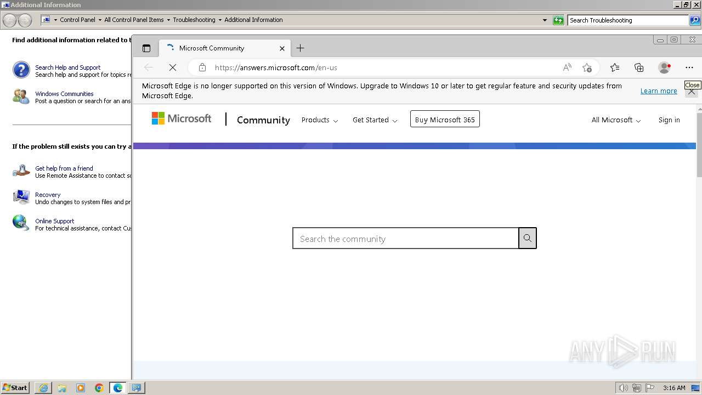This screenshot has height=395, width=702.
Task: Open the Start menu
Action: click(x=15, y=387)
